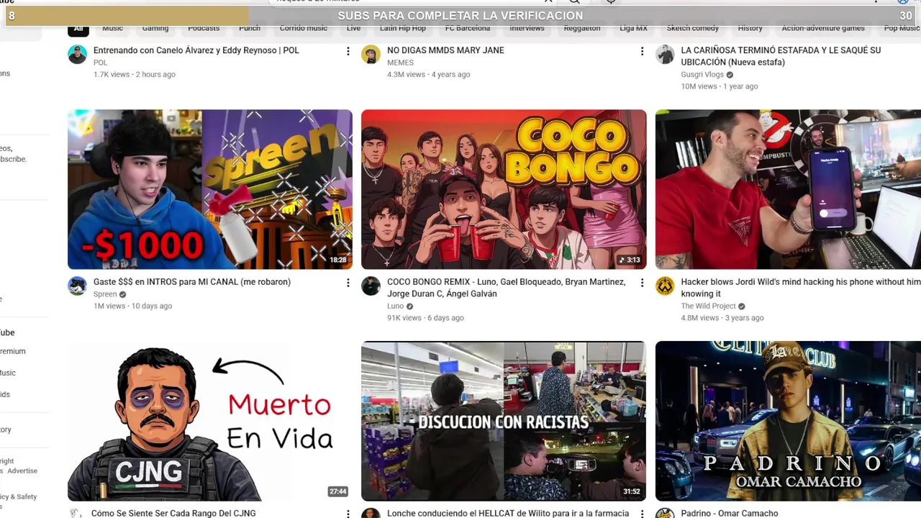Viewport: 921px width, 518px height.
Task: Click the "1M views • 10 days ago" text
Action: (x=132, y=306)
